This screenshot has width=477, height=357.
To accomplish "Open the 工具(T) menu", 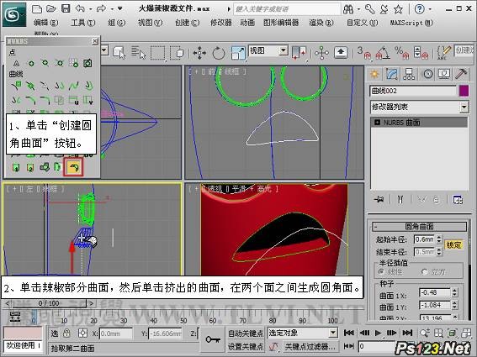I will [x=83, y=23].
